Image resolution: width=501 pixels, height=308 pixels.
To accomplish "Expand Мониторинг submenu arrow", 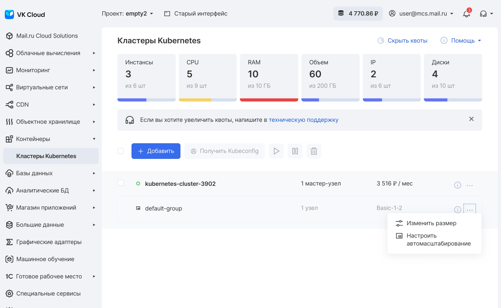I will tap(94, 70).
